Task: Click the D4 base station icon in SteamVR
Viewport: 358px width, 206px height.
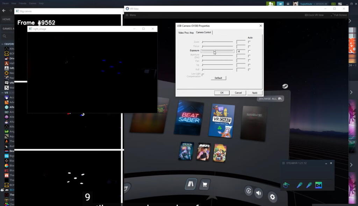Action: (318, 185)
